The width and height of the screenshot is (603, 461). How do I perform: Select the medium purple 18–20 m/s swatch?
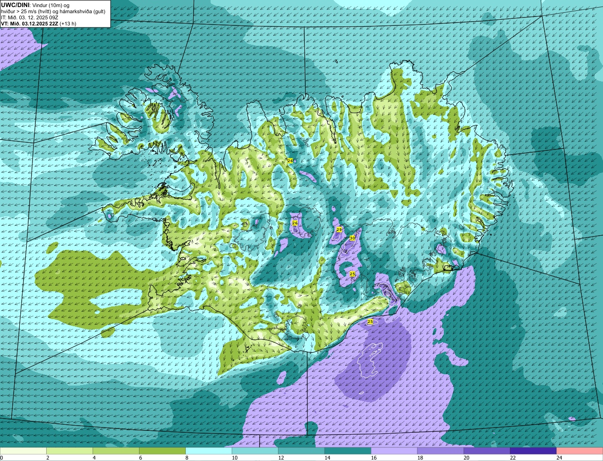(440, 451)
